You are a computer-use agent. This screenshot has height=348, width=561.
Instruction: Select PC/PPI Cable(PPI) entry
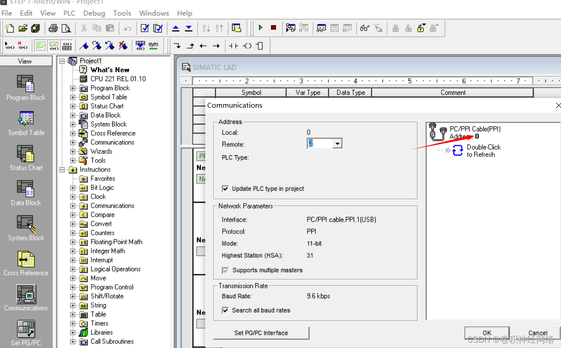pyautogui.click(x=475, y=129)
